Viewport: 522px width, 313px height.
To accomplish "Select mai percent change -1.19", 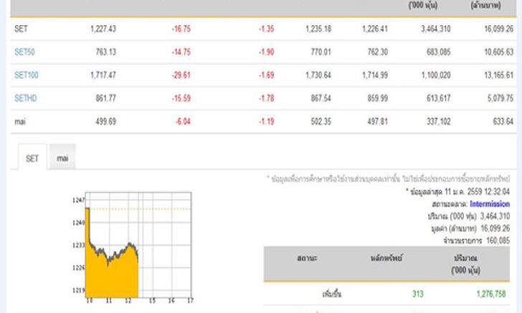I will [266, 122].
